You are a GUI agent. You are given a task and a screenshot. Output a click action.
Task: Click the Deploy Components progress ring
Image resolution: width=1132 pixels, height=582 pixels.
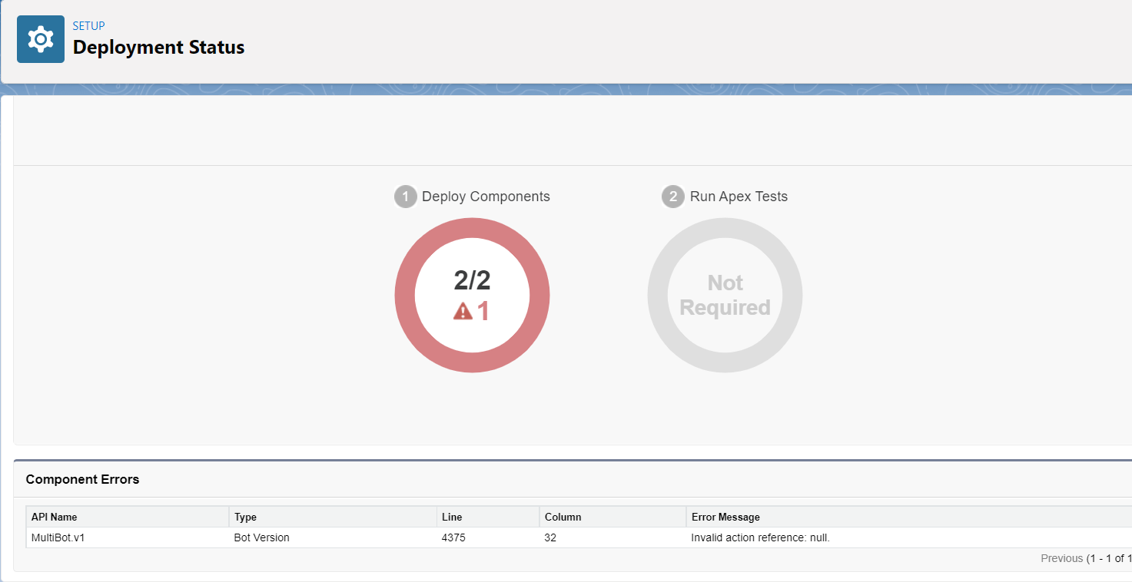pos(472,296)
